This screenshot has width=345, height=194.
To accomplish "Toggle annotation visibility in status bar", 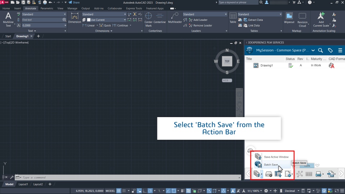I will (233, 191).
